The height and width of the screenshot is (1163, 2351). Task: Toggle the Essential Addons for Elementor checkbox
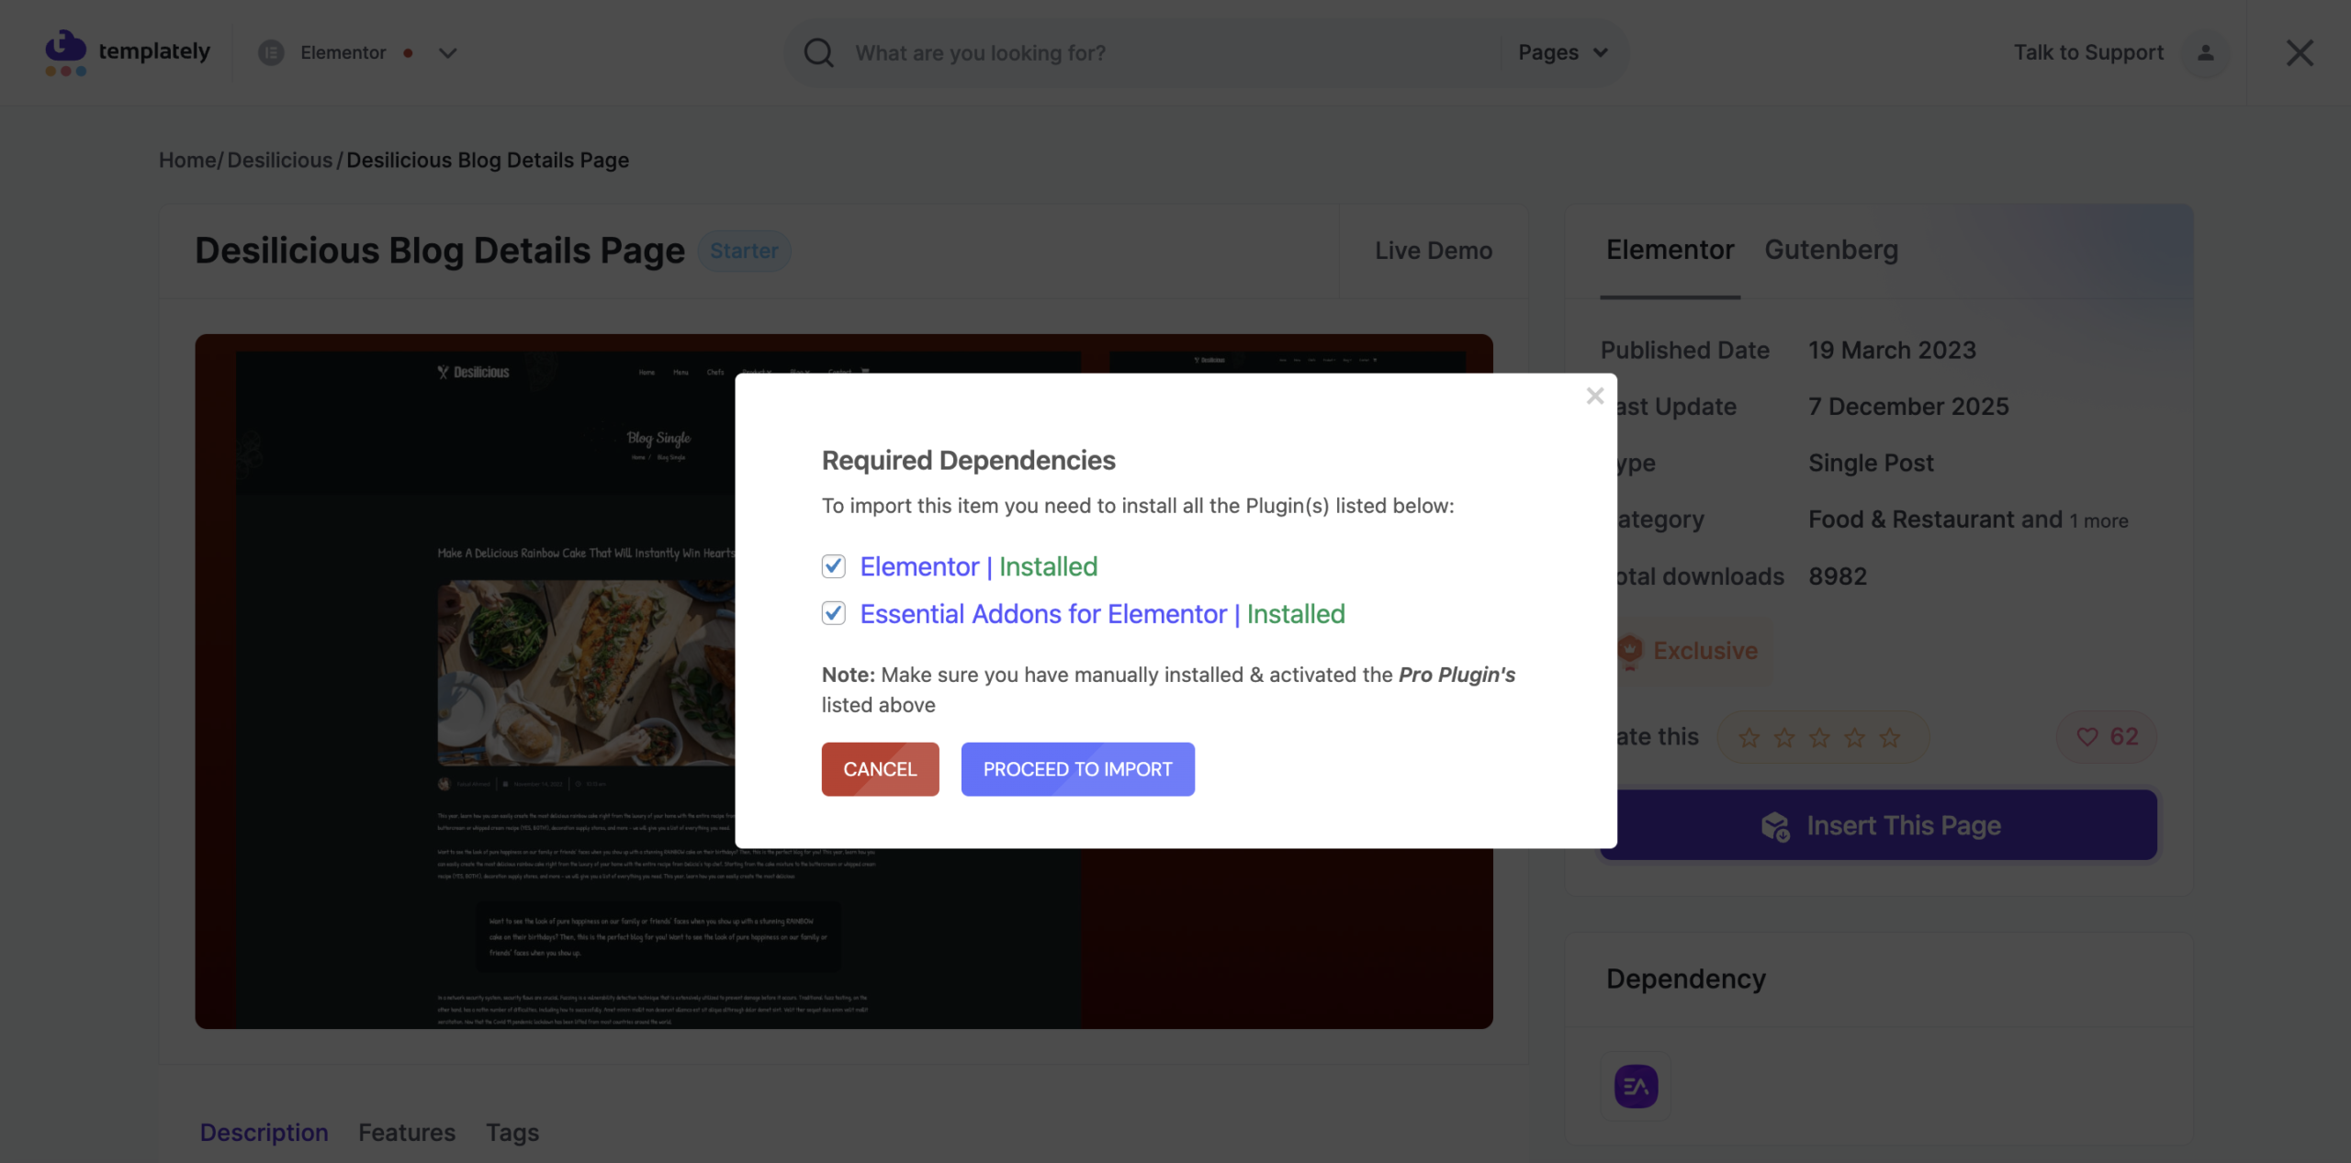point(833,613)
